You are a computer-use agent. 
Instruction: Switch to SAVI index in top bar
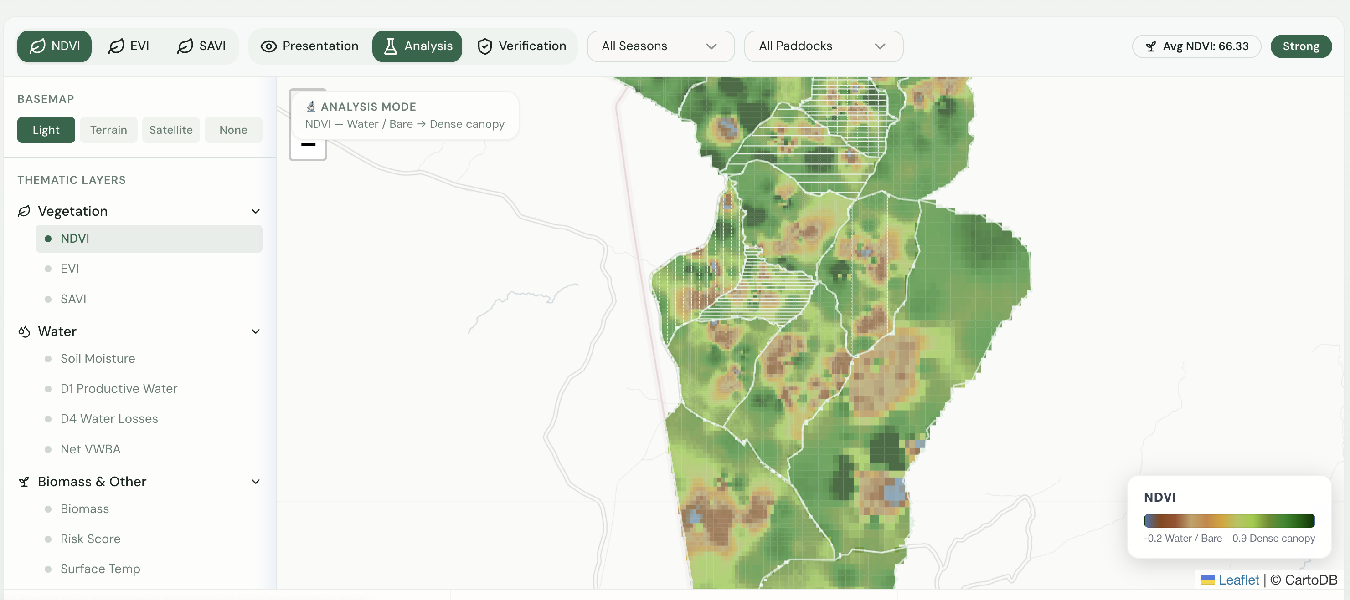(202, 46)
